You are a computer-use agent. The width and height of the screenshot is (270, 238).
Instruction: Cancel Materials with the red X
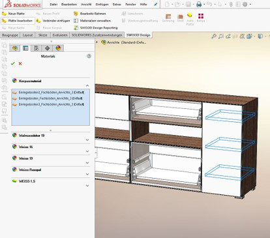tap(20, 63)
